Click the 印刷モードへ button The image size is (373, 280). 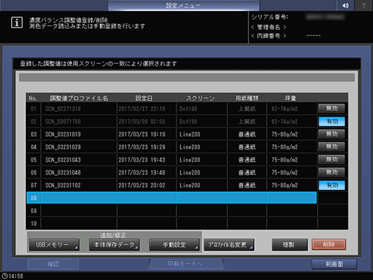[186, 264]
